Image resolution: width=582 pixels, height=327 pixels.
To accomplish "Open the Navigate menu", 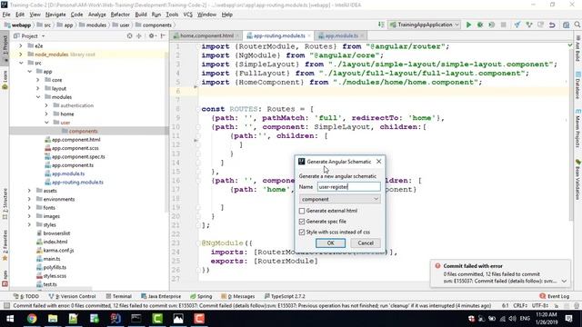I will click(x=55, y=15).
